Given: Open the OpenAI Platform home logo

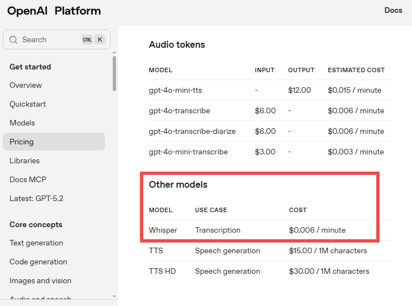Looking at the screenshot, I should [x=54, y=11].
